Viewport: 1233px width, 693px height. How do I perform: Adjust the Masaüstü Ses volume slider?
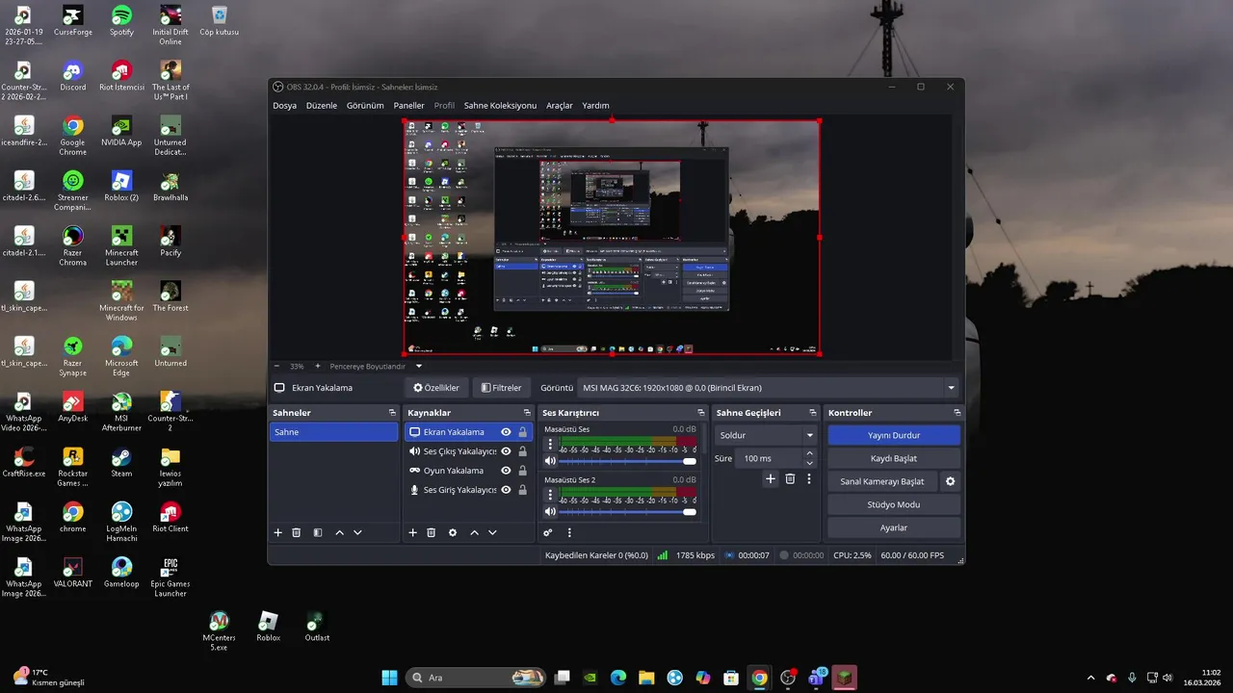628,461
